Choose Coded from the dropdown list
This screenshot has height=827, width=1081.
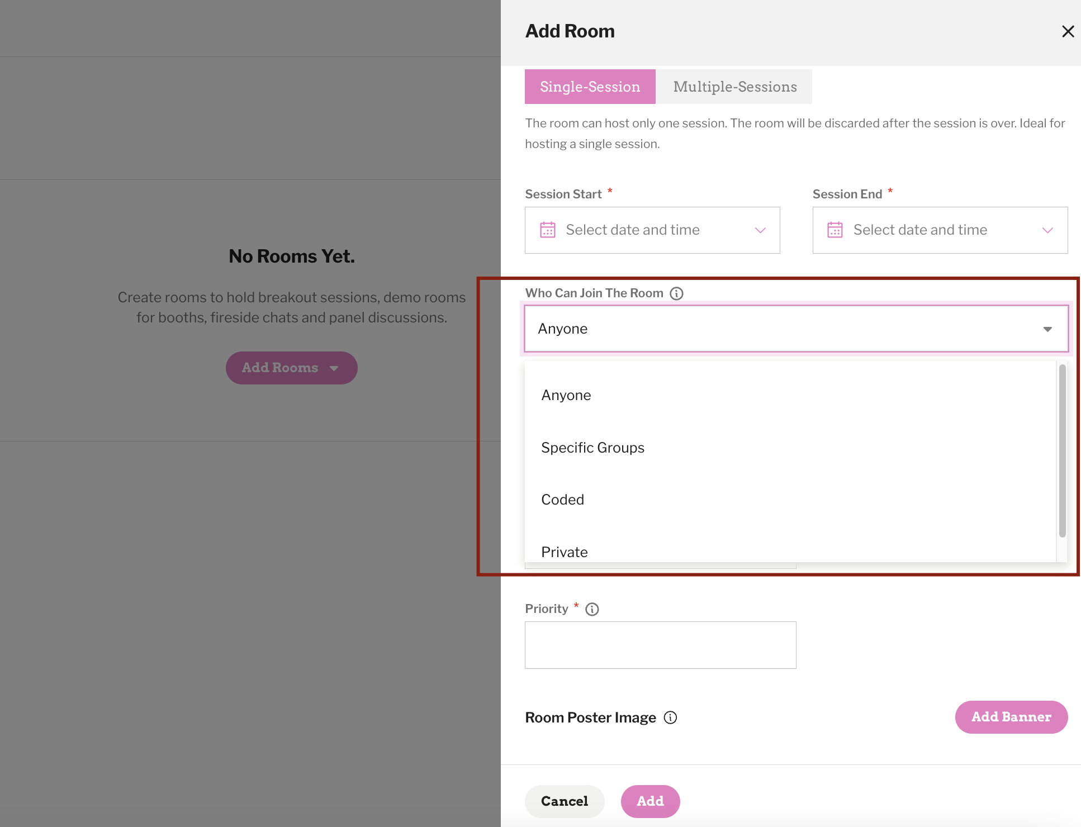pyautogui.click(x=790, y=500)
